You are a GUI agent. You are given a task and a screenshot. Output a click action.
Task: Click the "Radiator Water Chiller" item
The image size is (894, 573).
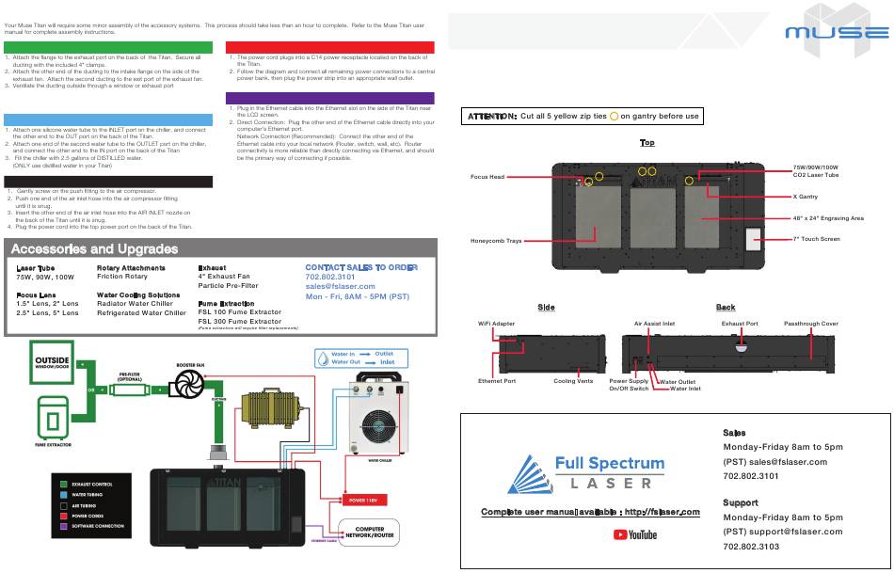tap(135, 303)
